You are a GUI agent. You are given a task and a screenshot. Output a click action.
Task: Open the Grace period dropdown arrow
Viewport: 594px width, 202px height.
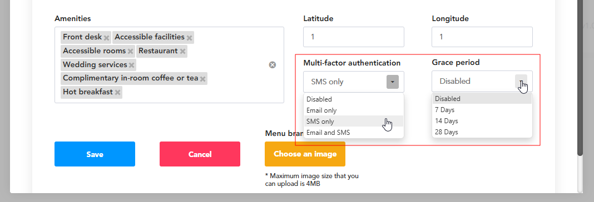521,81
